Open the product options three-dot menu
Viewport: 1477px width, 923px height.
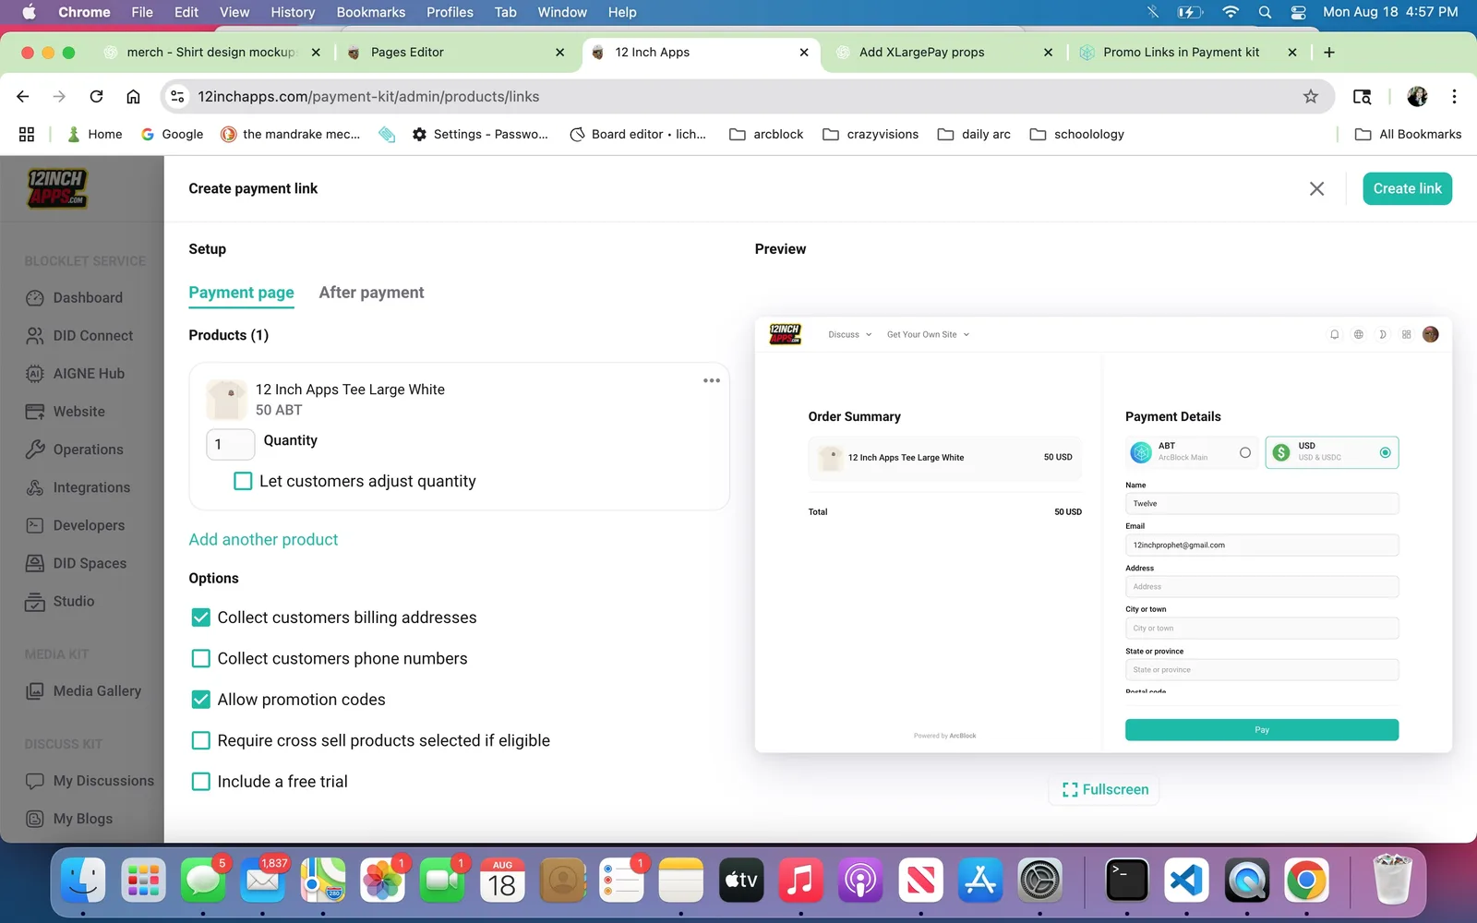pos(711,380)
